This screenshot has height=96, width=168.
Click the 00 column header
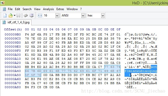tap(27, 29)
